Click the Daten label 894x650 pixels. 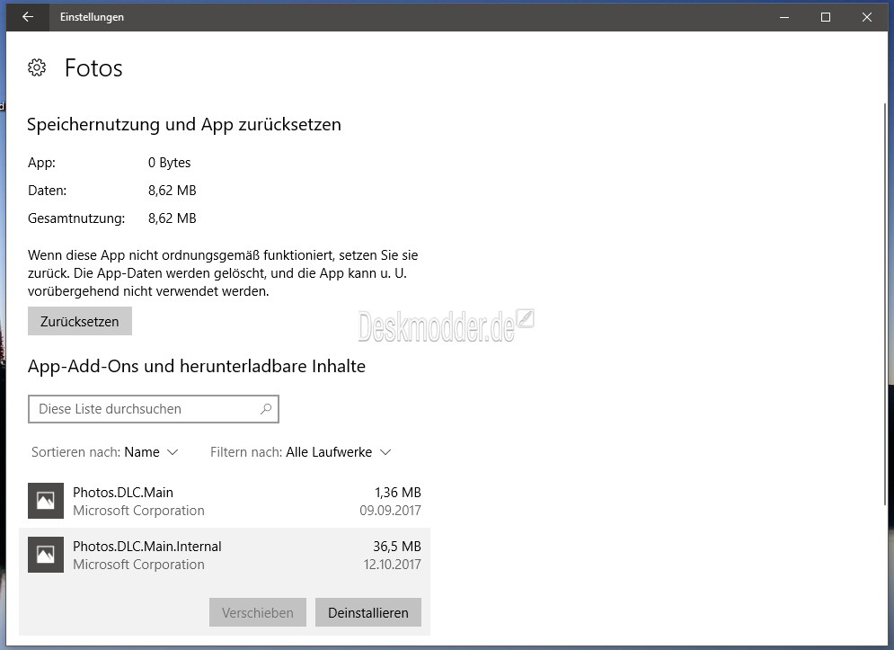[48, 191]
